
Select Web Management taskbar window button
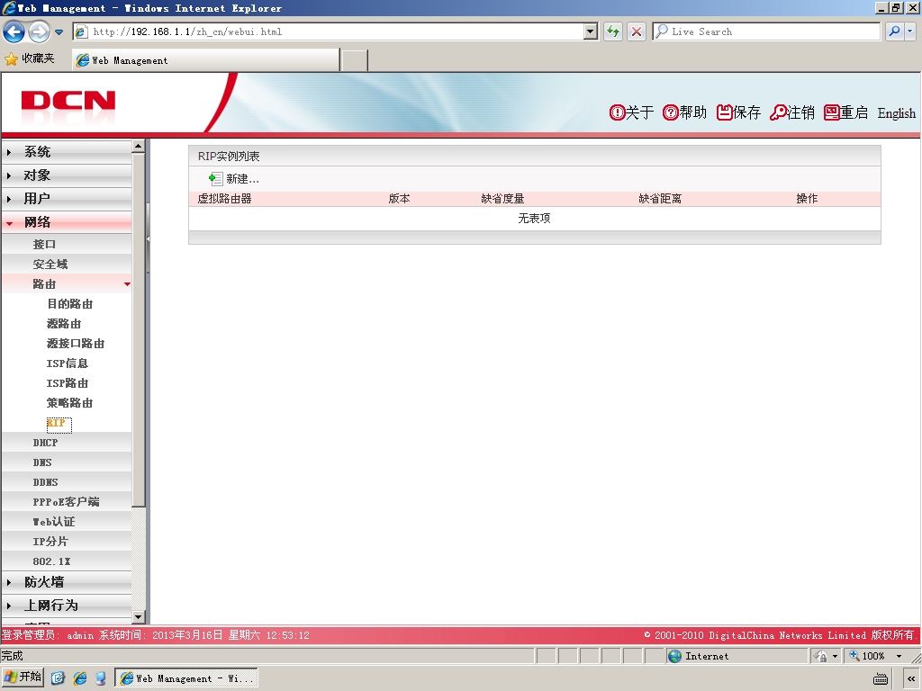click(186, 678)
